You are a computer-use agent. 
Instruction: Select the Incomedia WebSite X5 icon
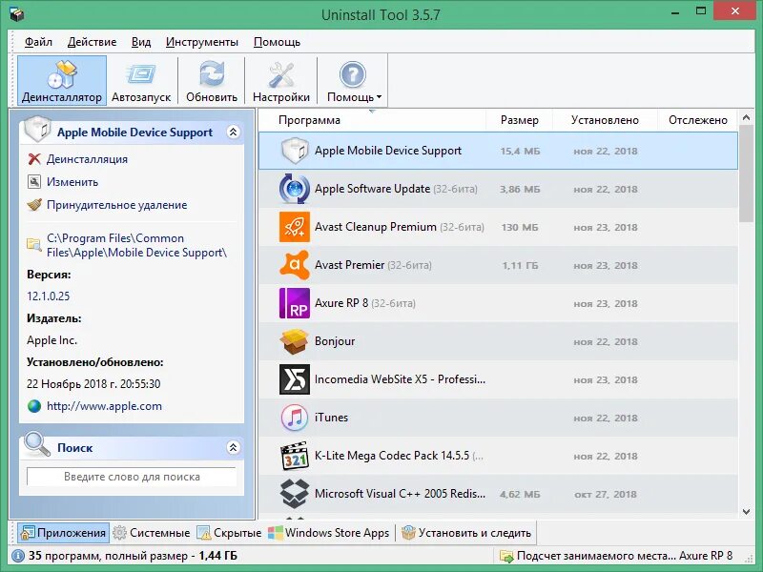(x=295, y=379)
